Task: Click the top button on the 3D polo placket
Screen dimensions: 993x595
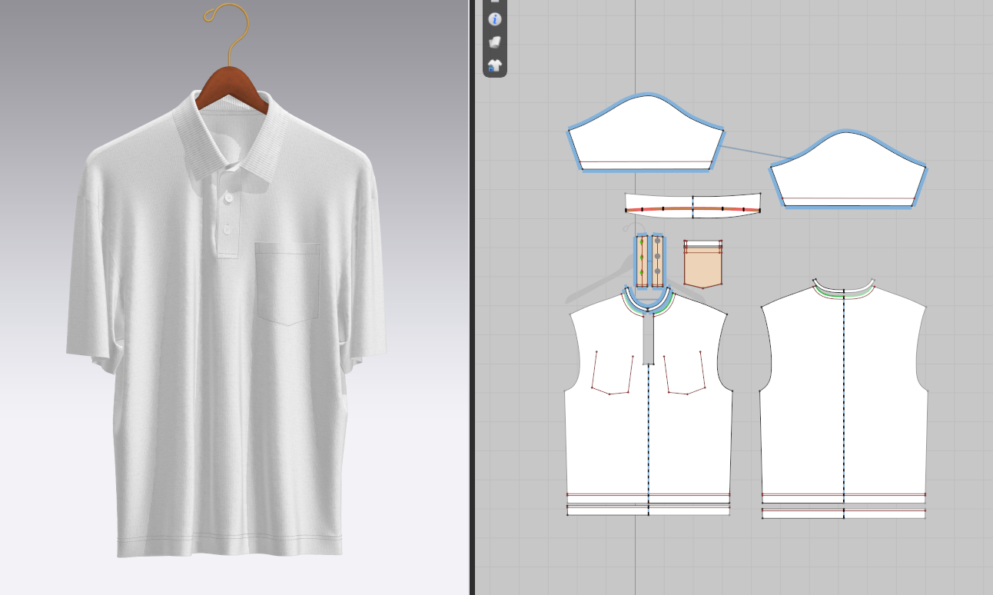Action: [229, 199]
